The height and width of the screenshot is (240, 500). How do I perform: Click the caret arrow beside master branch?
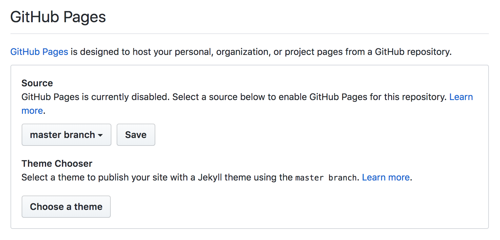(101, 135)
